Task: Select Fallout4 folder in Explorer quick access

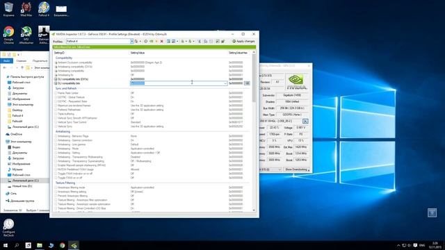Action: pyautogui.click(x=17, y=121)
